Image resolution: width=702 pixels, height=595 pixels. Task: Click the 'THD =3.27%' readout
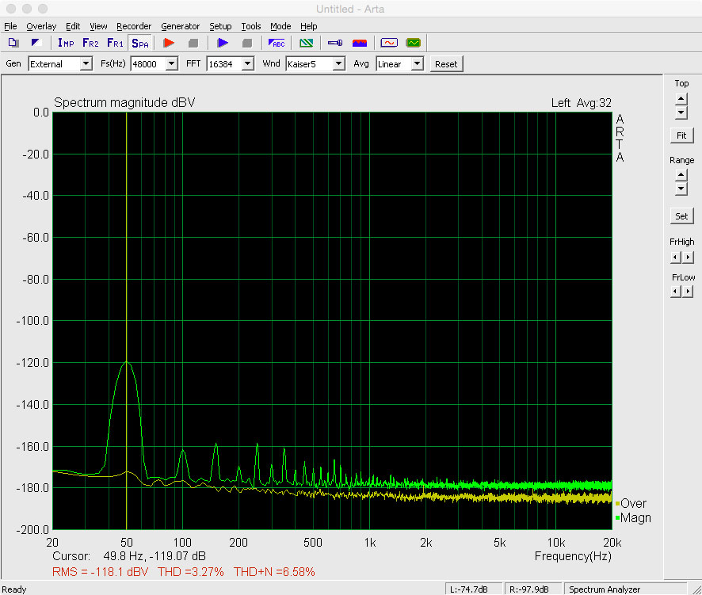191,572
